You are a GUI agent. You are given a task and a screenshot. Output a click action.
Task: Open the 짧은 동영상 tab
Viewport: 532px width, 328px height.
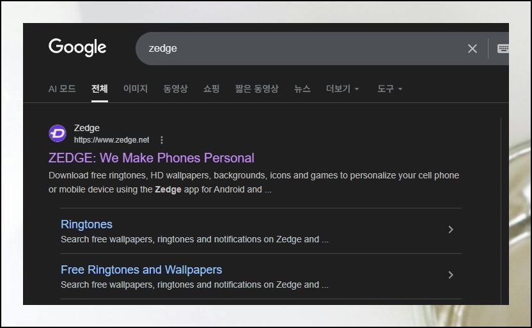click(x=257, y=89)
